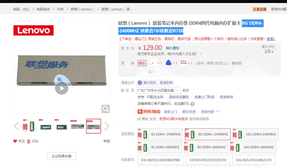Click the blue pry tool gift icon
287x167 pixels.
pos(168,63)
